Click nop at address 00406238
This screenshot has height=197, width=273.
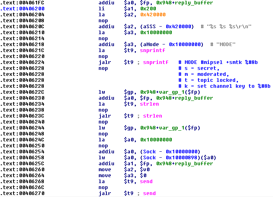(103, 110)
